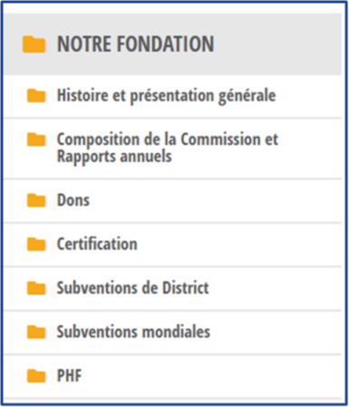The image size is (349, 407).
Task: Select the Dons menu entry
Action: (73, 200)
